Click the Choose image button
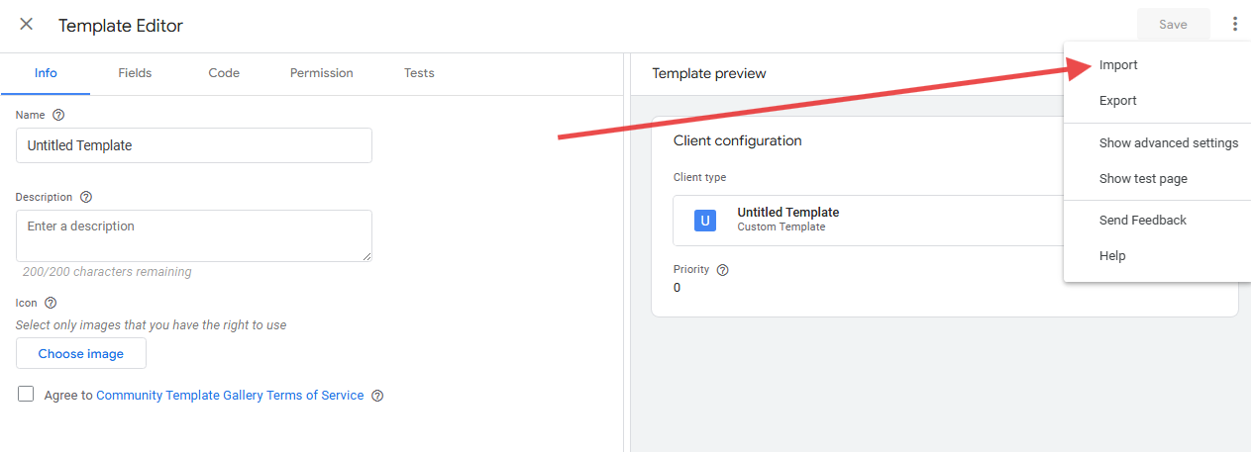 pyautogui.click(x=81, y=353)
